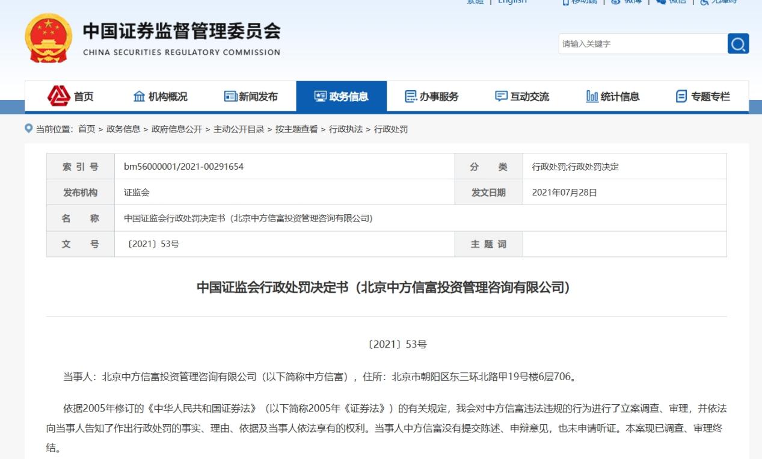Open the 专题专栏 navigation tab
762x459 pixels.
tap(703, 96)
